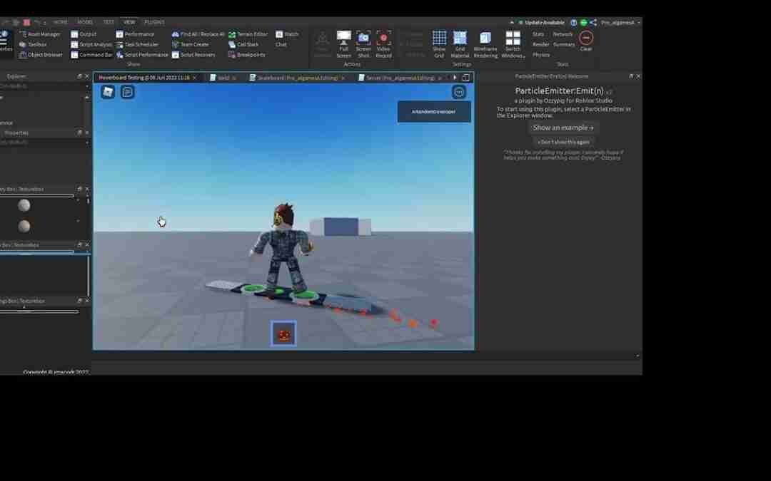The image size is (771, 481).
Task: Open the in-game chat icon
Action: (127, 92)
